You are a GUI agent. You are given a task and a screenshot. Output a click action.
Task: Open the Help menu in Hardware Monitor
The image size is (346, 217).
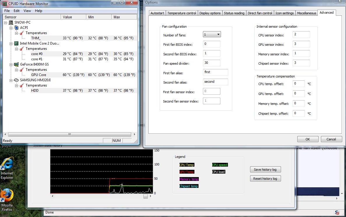click(x=38, y=10)
